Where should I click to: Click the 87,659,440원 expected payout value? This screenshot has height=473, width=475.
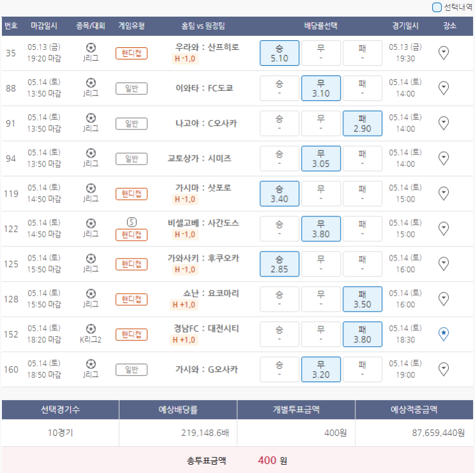click(x=438, y=433)
